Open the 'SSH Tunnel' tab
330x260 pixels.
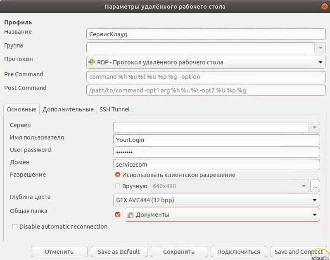pos(114,109)
